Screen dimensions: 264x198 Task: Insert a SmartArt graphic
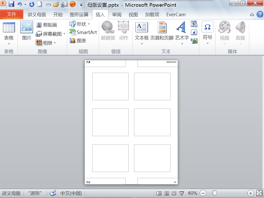pyautogui.click(x=83, y=32)
